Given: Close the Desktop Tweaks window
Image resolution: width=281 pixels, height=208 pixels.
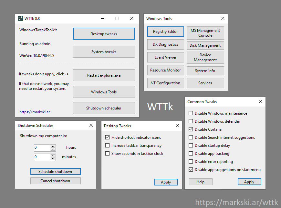Looking at the screenshot, I should coord(177,126).
